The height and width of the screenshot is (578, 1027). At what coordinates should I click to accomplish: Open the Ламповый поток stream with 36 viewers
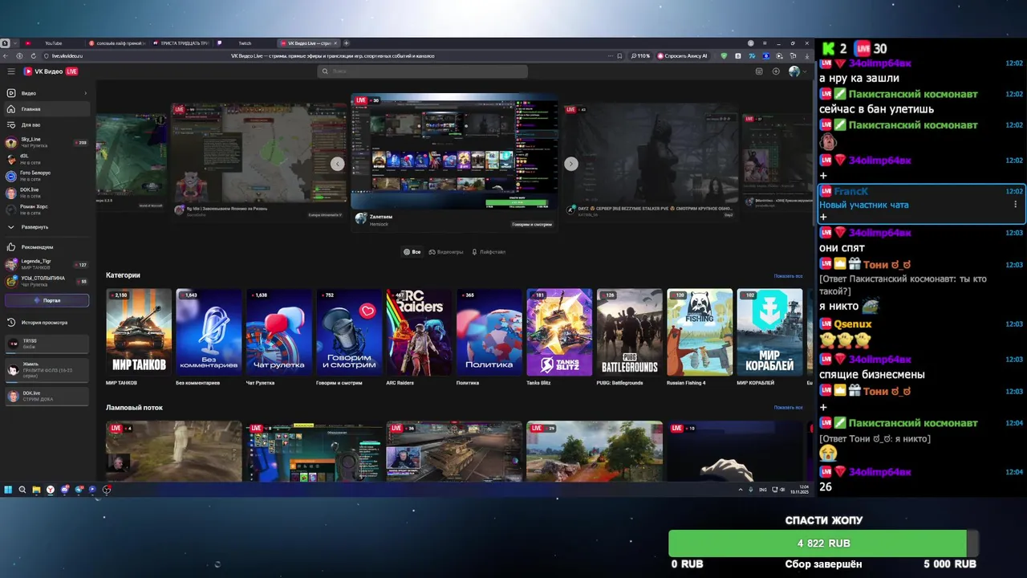[x=454, y=451]
